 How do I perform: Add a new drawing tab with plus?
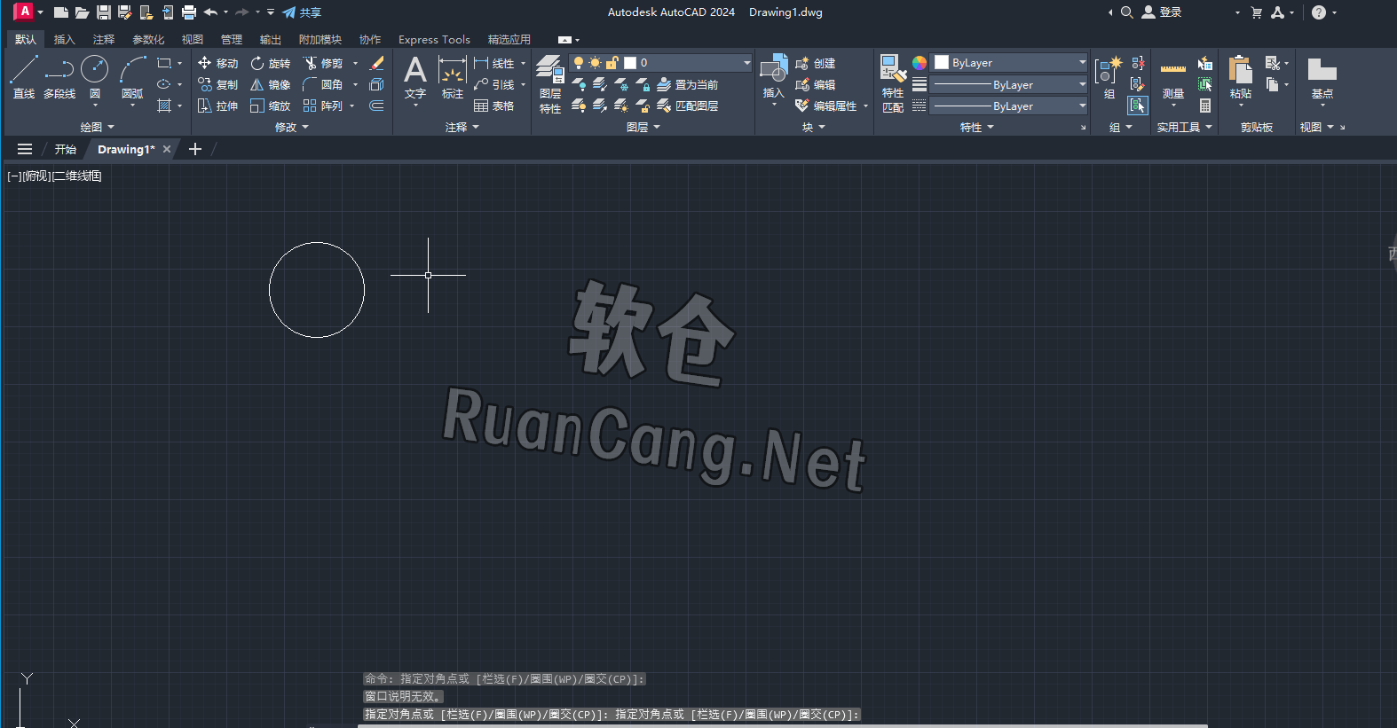point(195,149)
